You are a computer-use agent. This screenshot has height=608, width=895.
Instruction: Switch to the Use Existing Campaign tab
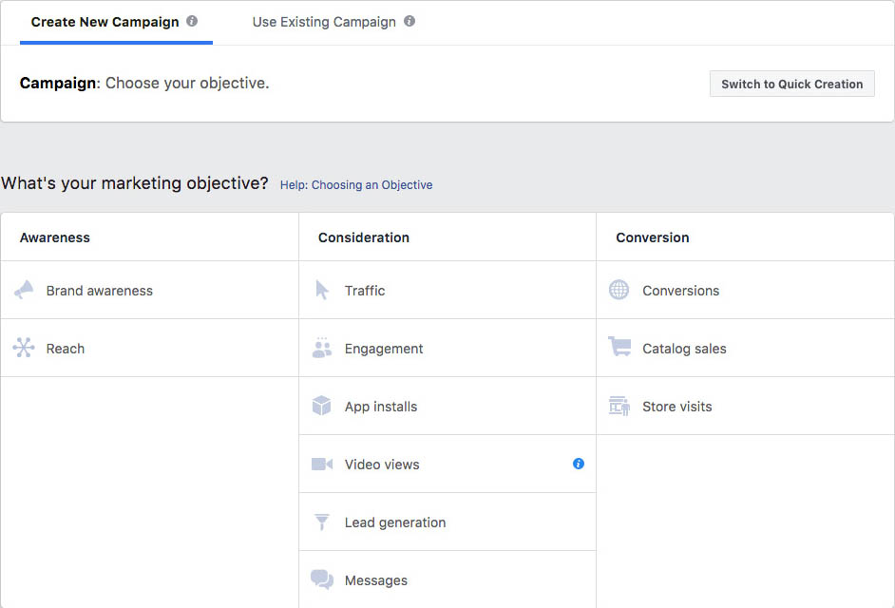coord(324,22)
